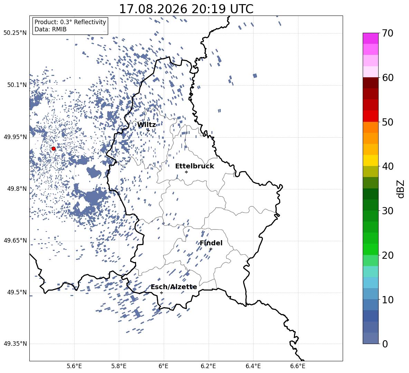
Task: Select the Wiltz city label
Action: click(146, 125)
